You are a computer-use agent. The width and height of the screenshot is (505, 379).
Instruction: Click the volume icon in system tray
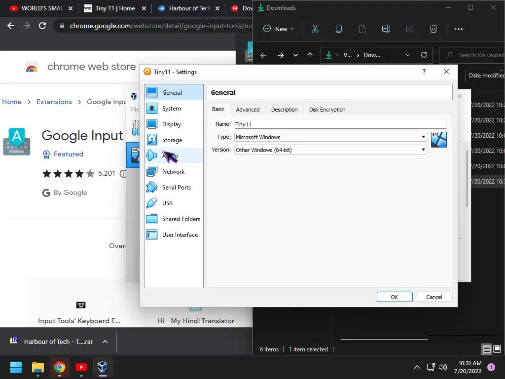tap(443, 367)
